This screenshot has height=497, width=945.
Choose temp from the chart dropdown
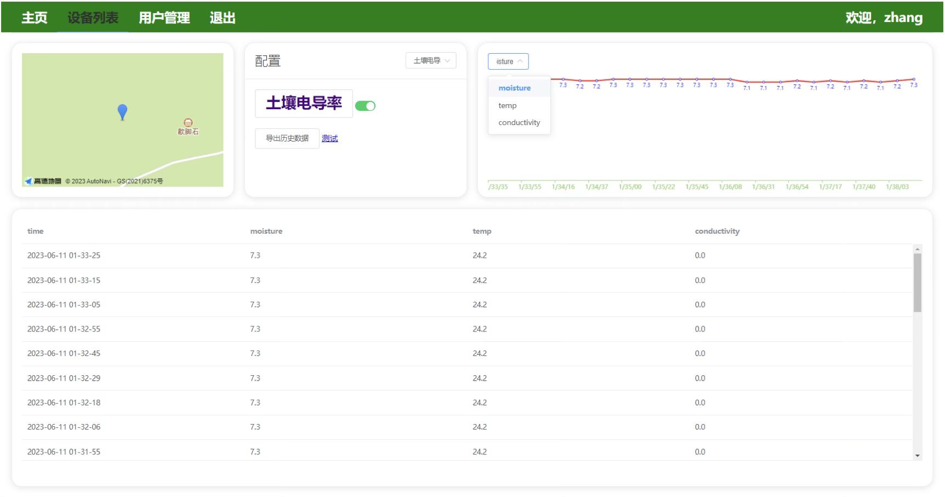pos(507,105)
